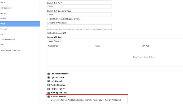Select the WAN section
The width and height of the screenshot is (183, 104).
click(x=20, y=24)
